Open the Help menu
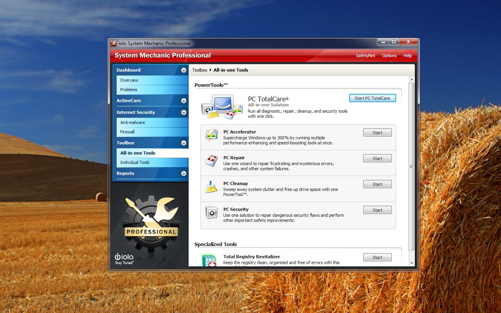Viewport: 501px width, 313px height. tap(407, 56)
